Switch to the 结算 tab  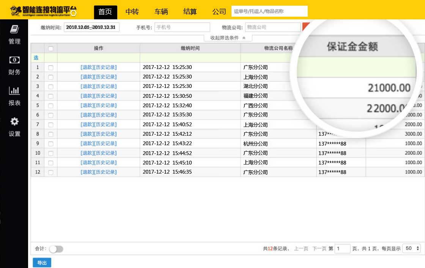pyautogui.click(x=190, y=12)
